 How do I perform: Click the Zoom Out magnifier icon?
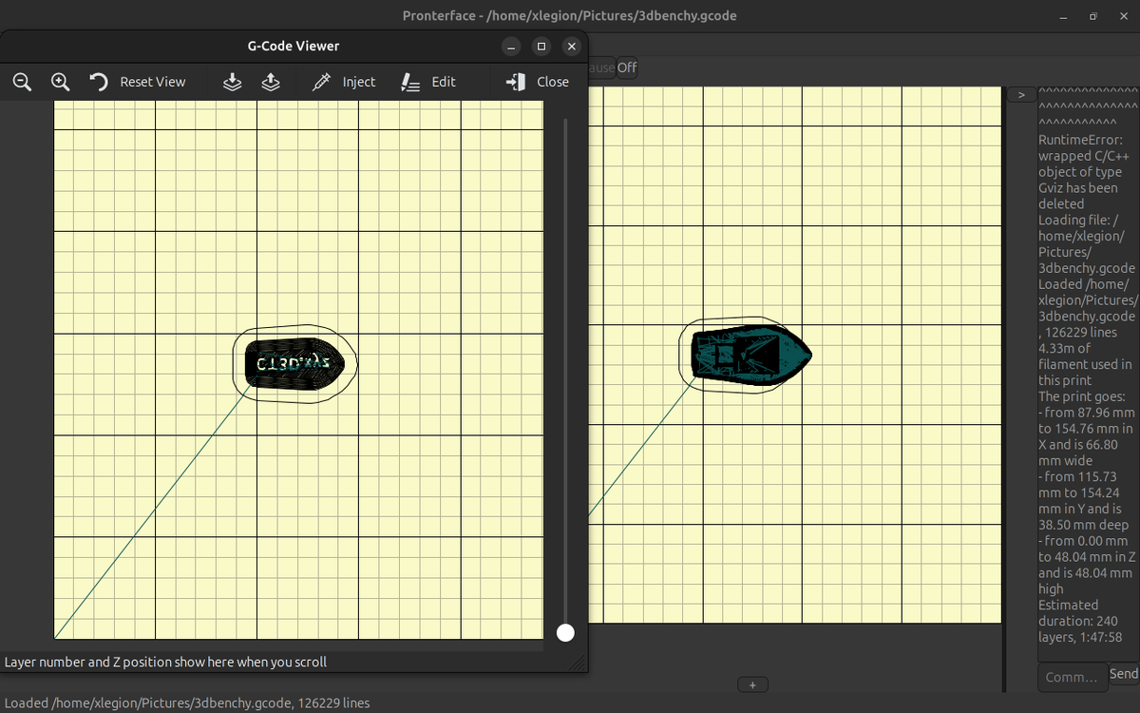point(22,82)
